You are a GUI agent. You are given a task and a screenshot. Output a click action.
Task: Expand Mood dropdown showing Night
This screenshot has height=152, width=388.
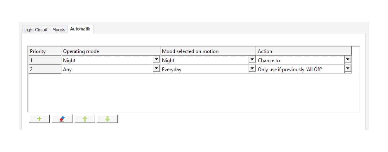point(252,59)
